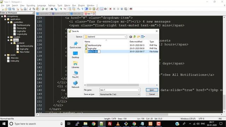Open FileZilla from the taskbar
The image size is (226, 127).
click(x=110, y=124)
